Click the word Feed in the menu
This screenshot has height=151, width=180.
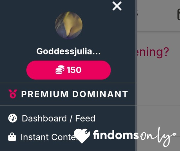pyautogui.click(x=85, y=118)
